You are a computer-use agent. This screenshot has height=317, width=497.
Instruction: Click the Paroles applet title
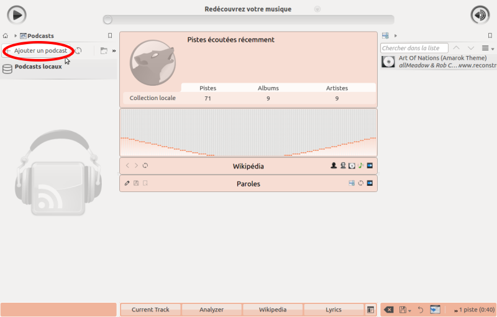[248, 184]
